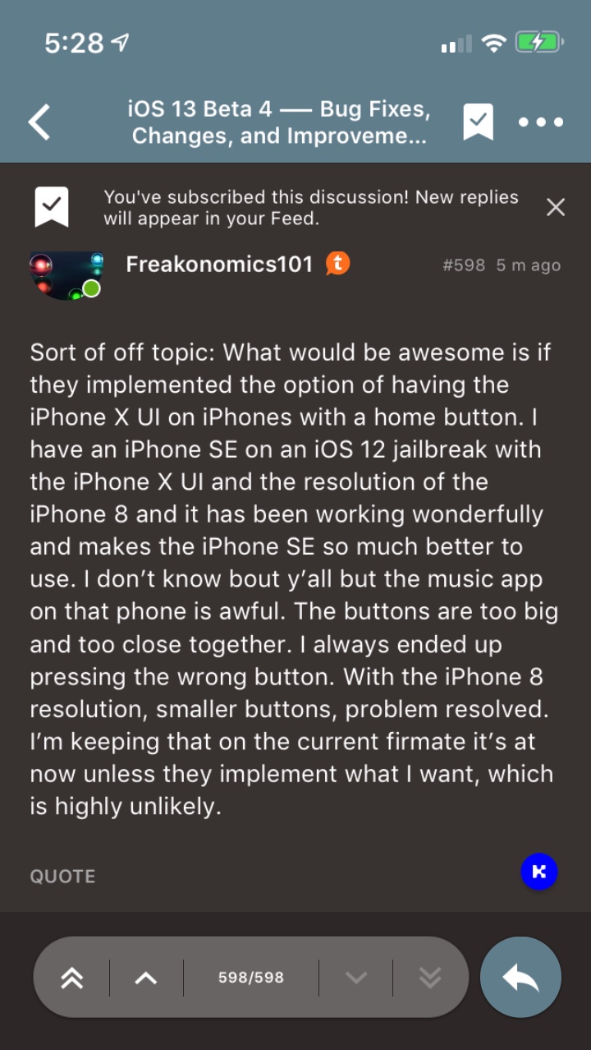591x1050 pixels.
Task: Open Freakonomics101 user profile name
Action: [x=219, y=264]
